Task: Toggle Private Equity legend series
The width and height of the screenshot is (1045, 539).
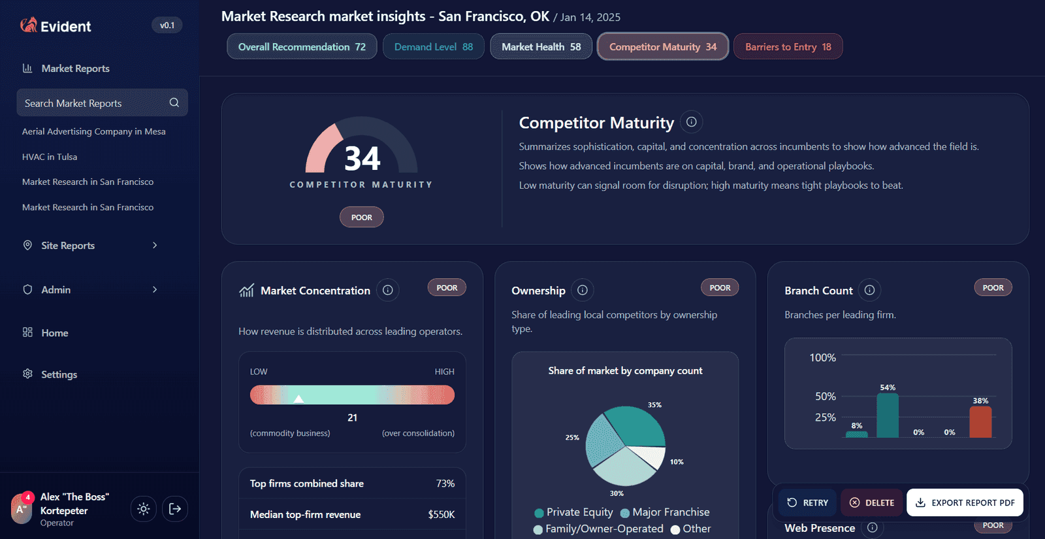Action: coord(573,512)
